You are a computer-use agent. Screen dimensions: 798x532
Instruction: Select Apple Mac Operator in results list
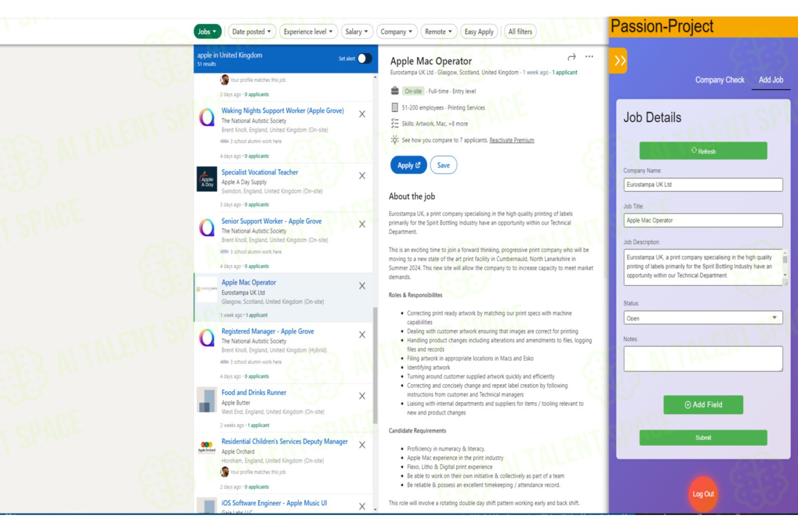(248, 282)
